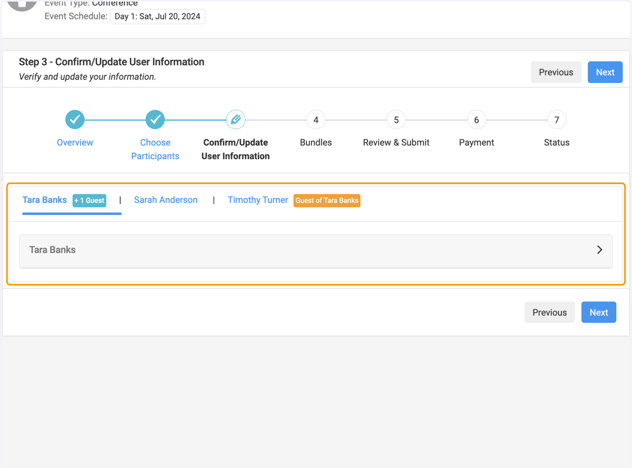Click the 'Day 1: Sat, Jul 20, 2024' schedule box

[x=157, y=16]
